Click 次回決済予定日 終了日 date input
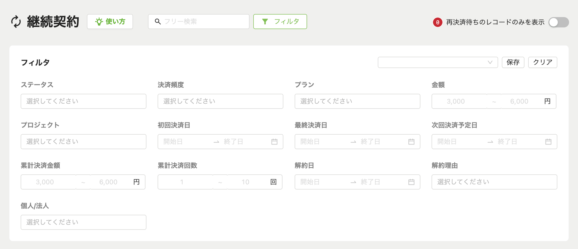578x249 pixels. [519, 142]
